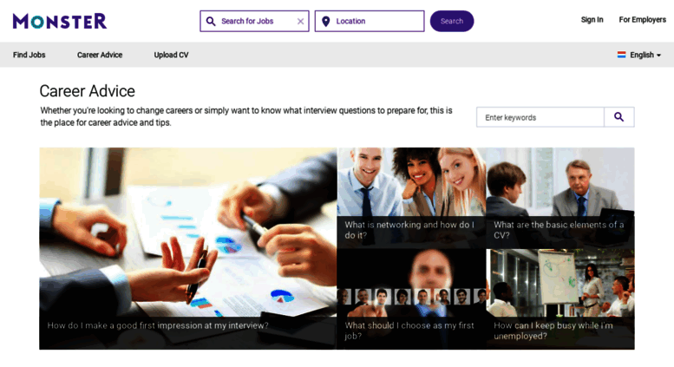Focus the Enter keywords input
Viewport: 674px width, 367px height.
coord(540,117)
